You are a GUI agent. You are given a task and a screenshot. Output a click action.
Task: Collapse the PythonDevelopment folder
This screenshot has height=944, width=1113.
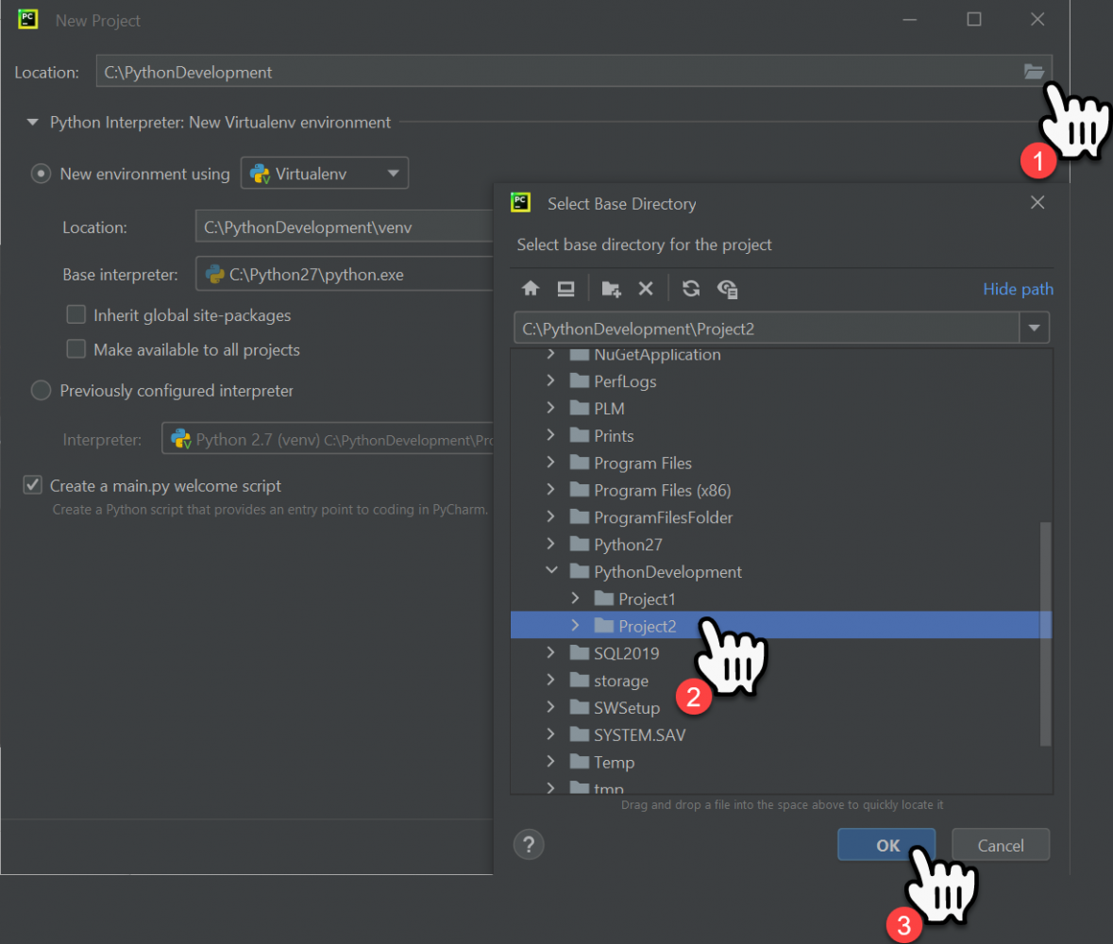tap(551, 571)
